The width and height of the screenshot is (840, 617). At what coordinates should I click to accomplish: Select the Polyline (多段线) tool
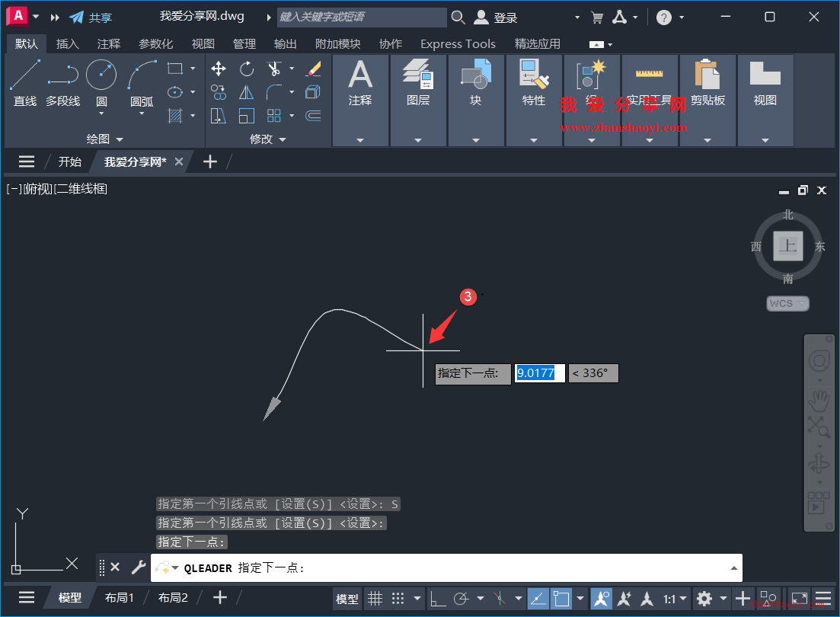pos(62,83)
